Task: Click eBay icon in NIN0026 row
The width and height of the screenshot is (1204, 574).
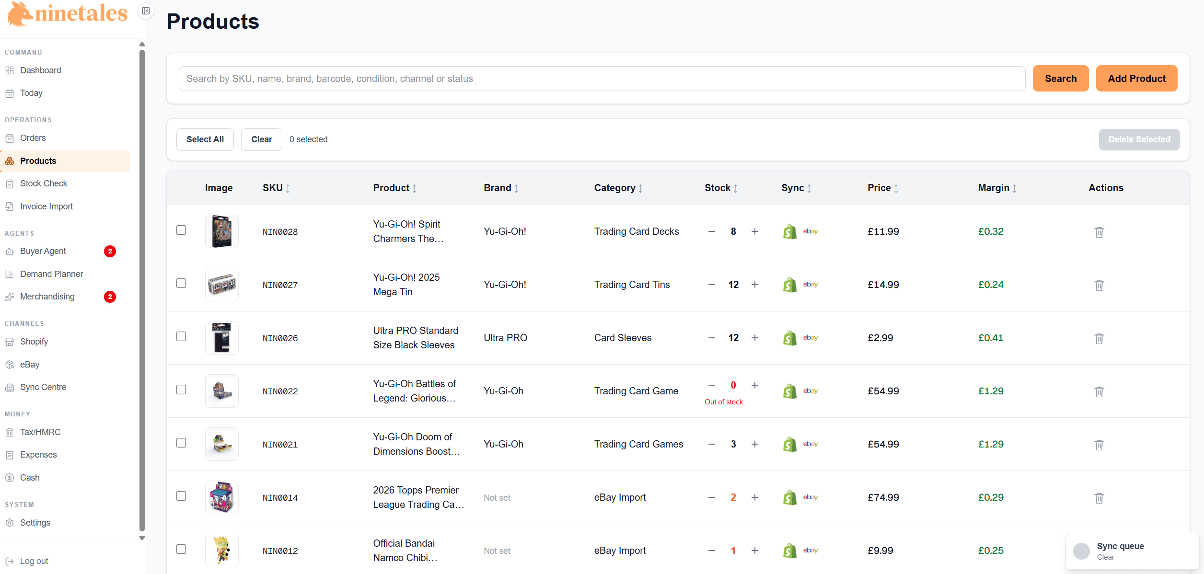Action: 810,338
